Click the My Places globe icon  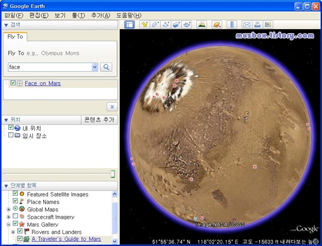tap(18, 128)
